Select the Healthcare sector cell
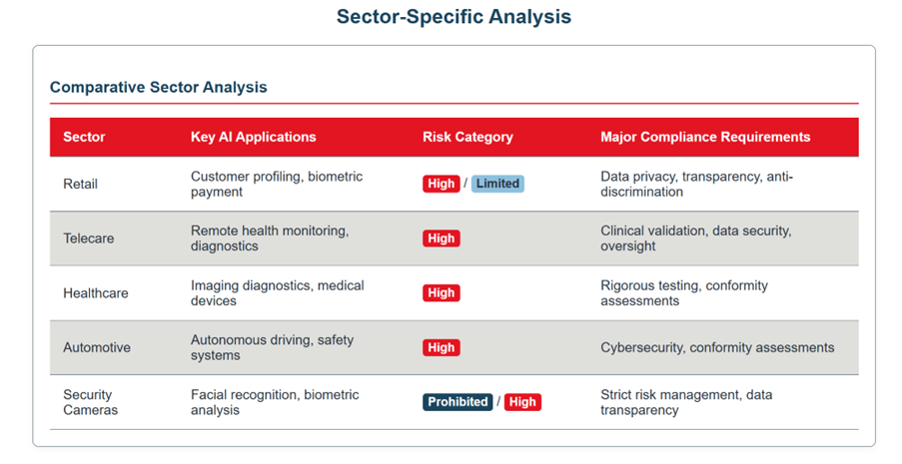 96,293
